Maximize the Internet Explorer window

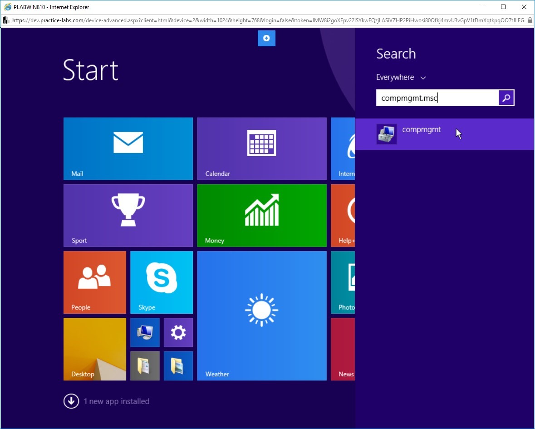click(503, 7)
